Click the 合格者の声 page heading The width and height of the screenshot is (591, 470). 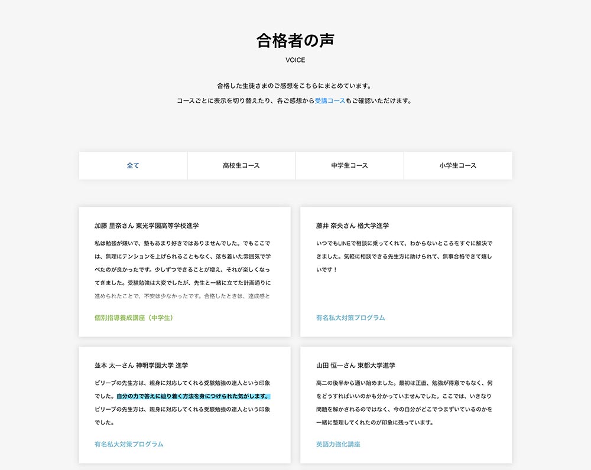click(295, 40)
